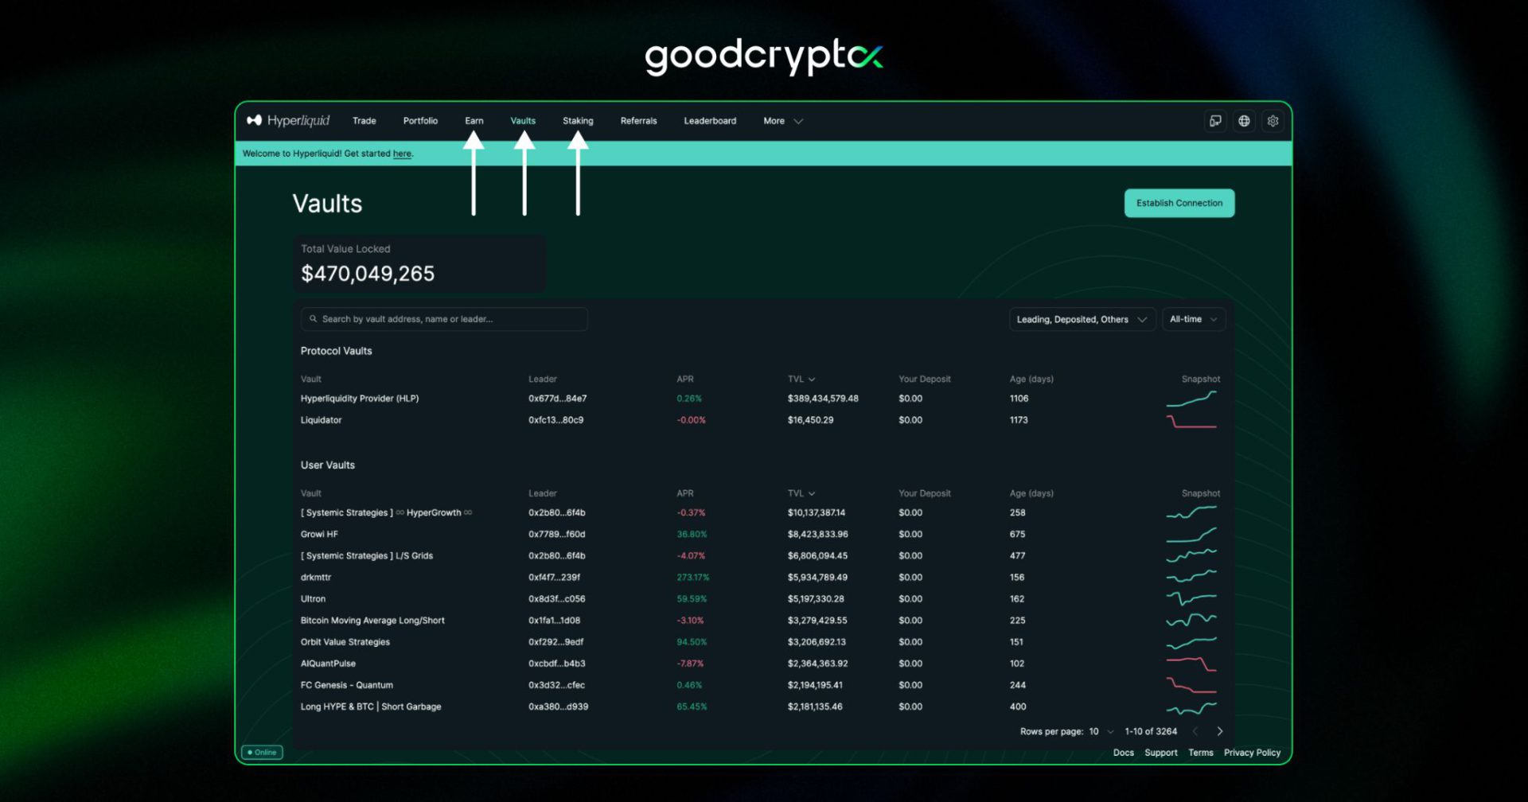
Task: Open the Earn tab
Action: [474, 121]
